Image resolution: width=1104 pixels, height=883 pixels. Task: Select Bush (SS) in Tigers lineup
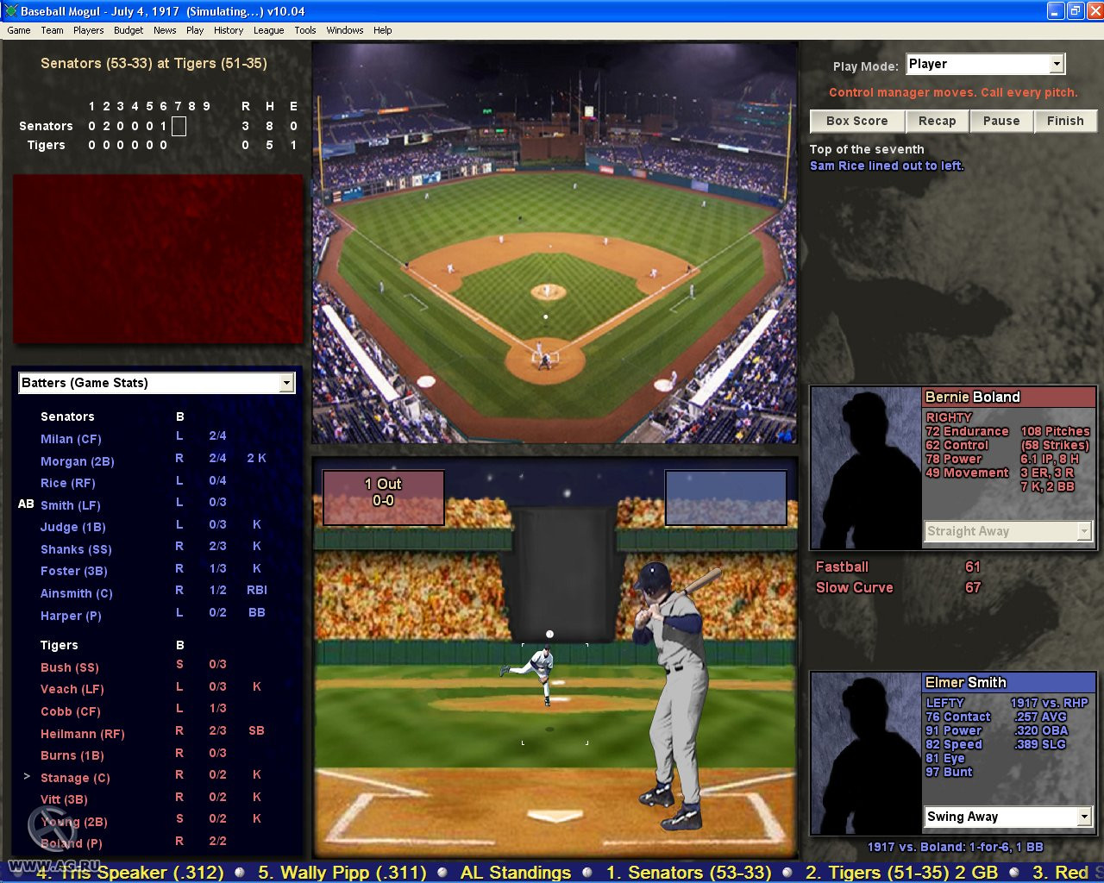pyautogui.click(x=70, y=667)
